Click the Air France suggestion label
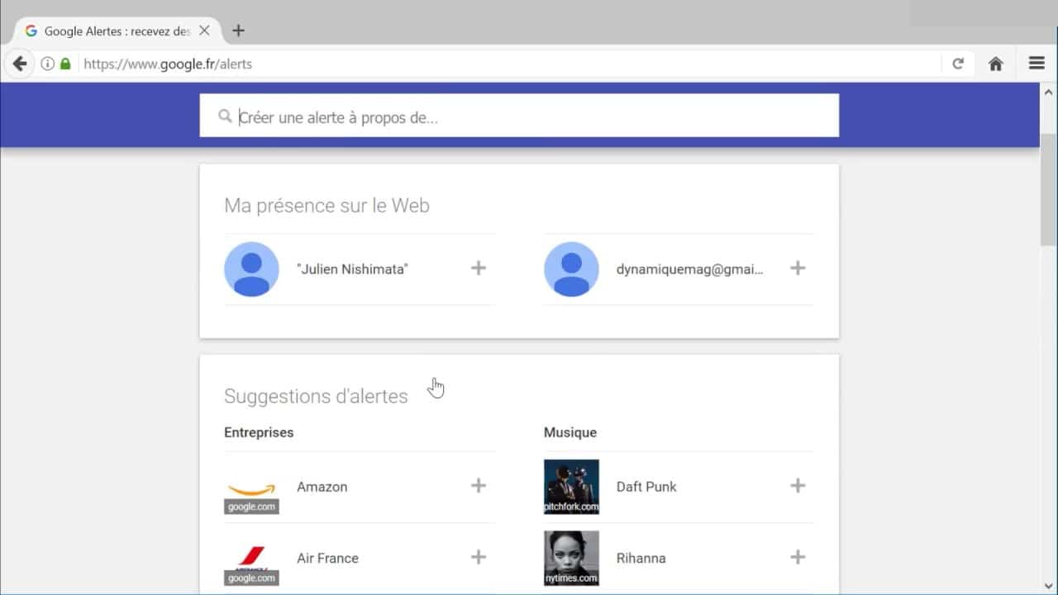This screenshot has height=595, width=1058. coord(327,558)
